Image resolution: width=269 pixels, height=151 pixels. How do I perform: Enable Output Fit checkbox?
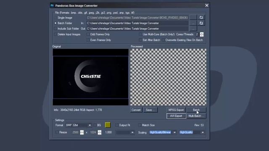pyautogui.click(x=117, y=125)
